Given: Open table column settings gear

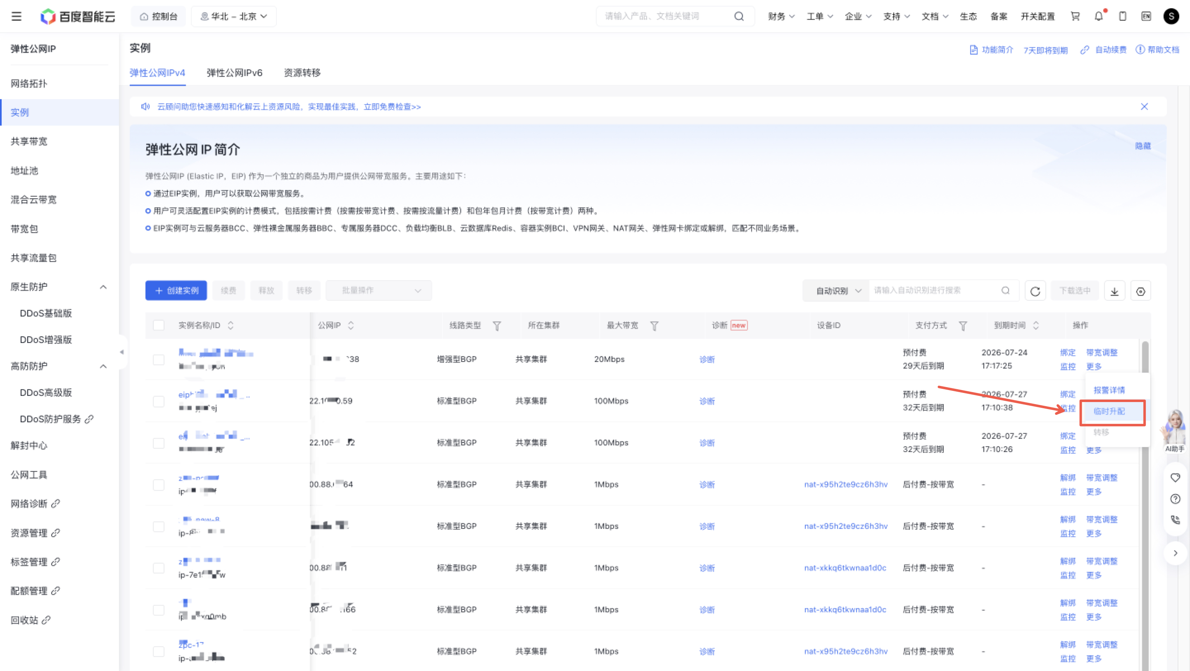Looking at the screenshot, I should pos(1140,291).
